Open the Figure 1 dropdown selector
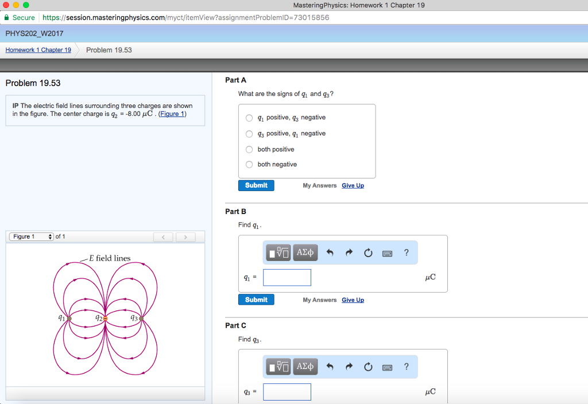Viewport: 588px width, 404px height. coord(32,236)
